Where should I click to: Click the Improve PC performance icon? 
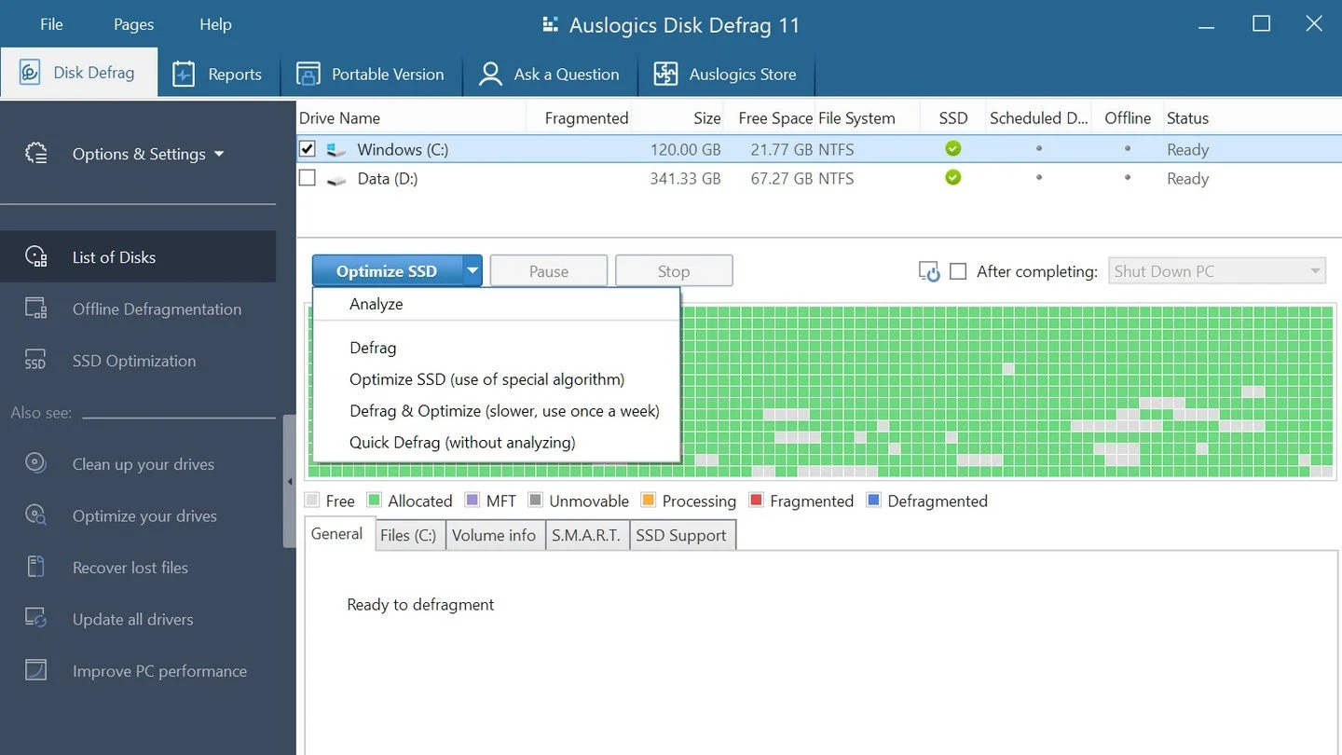[35, 670]
